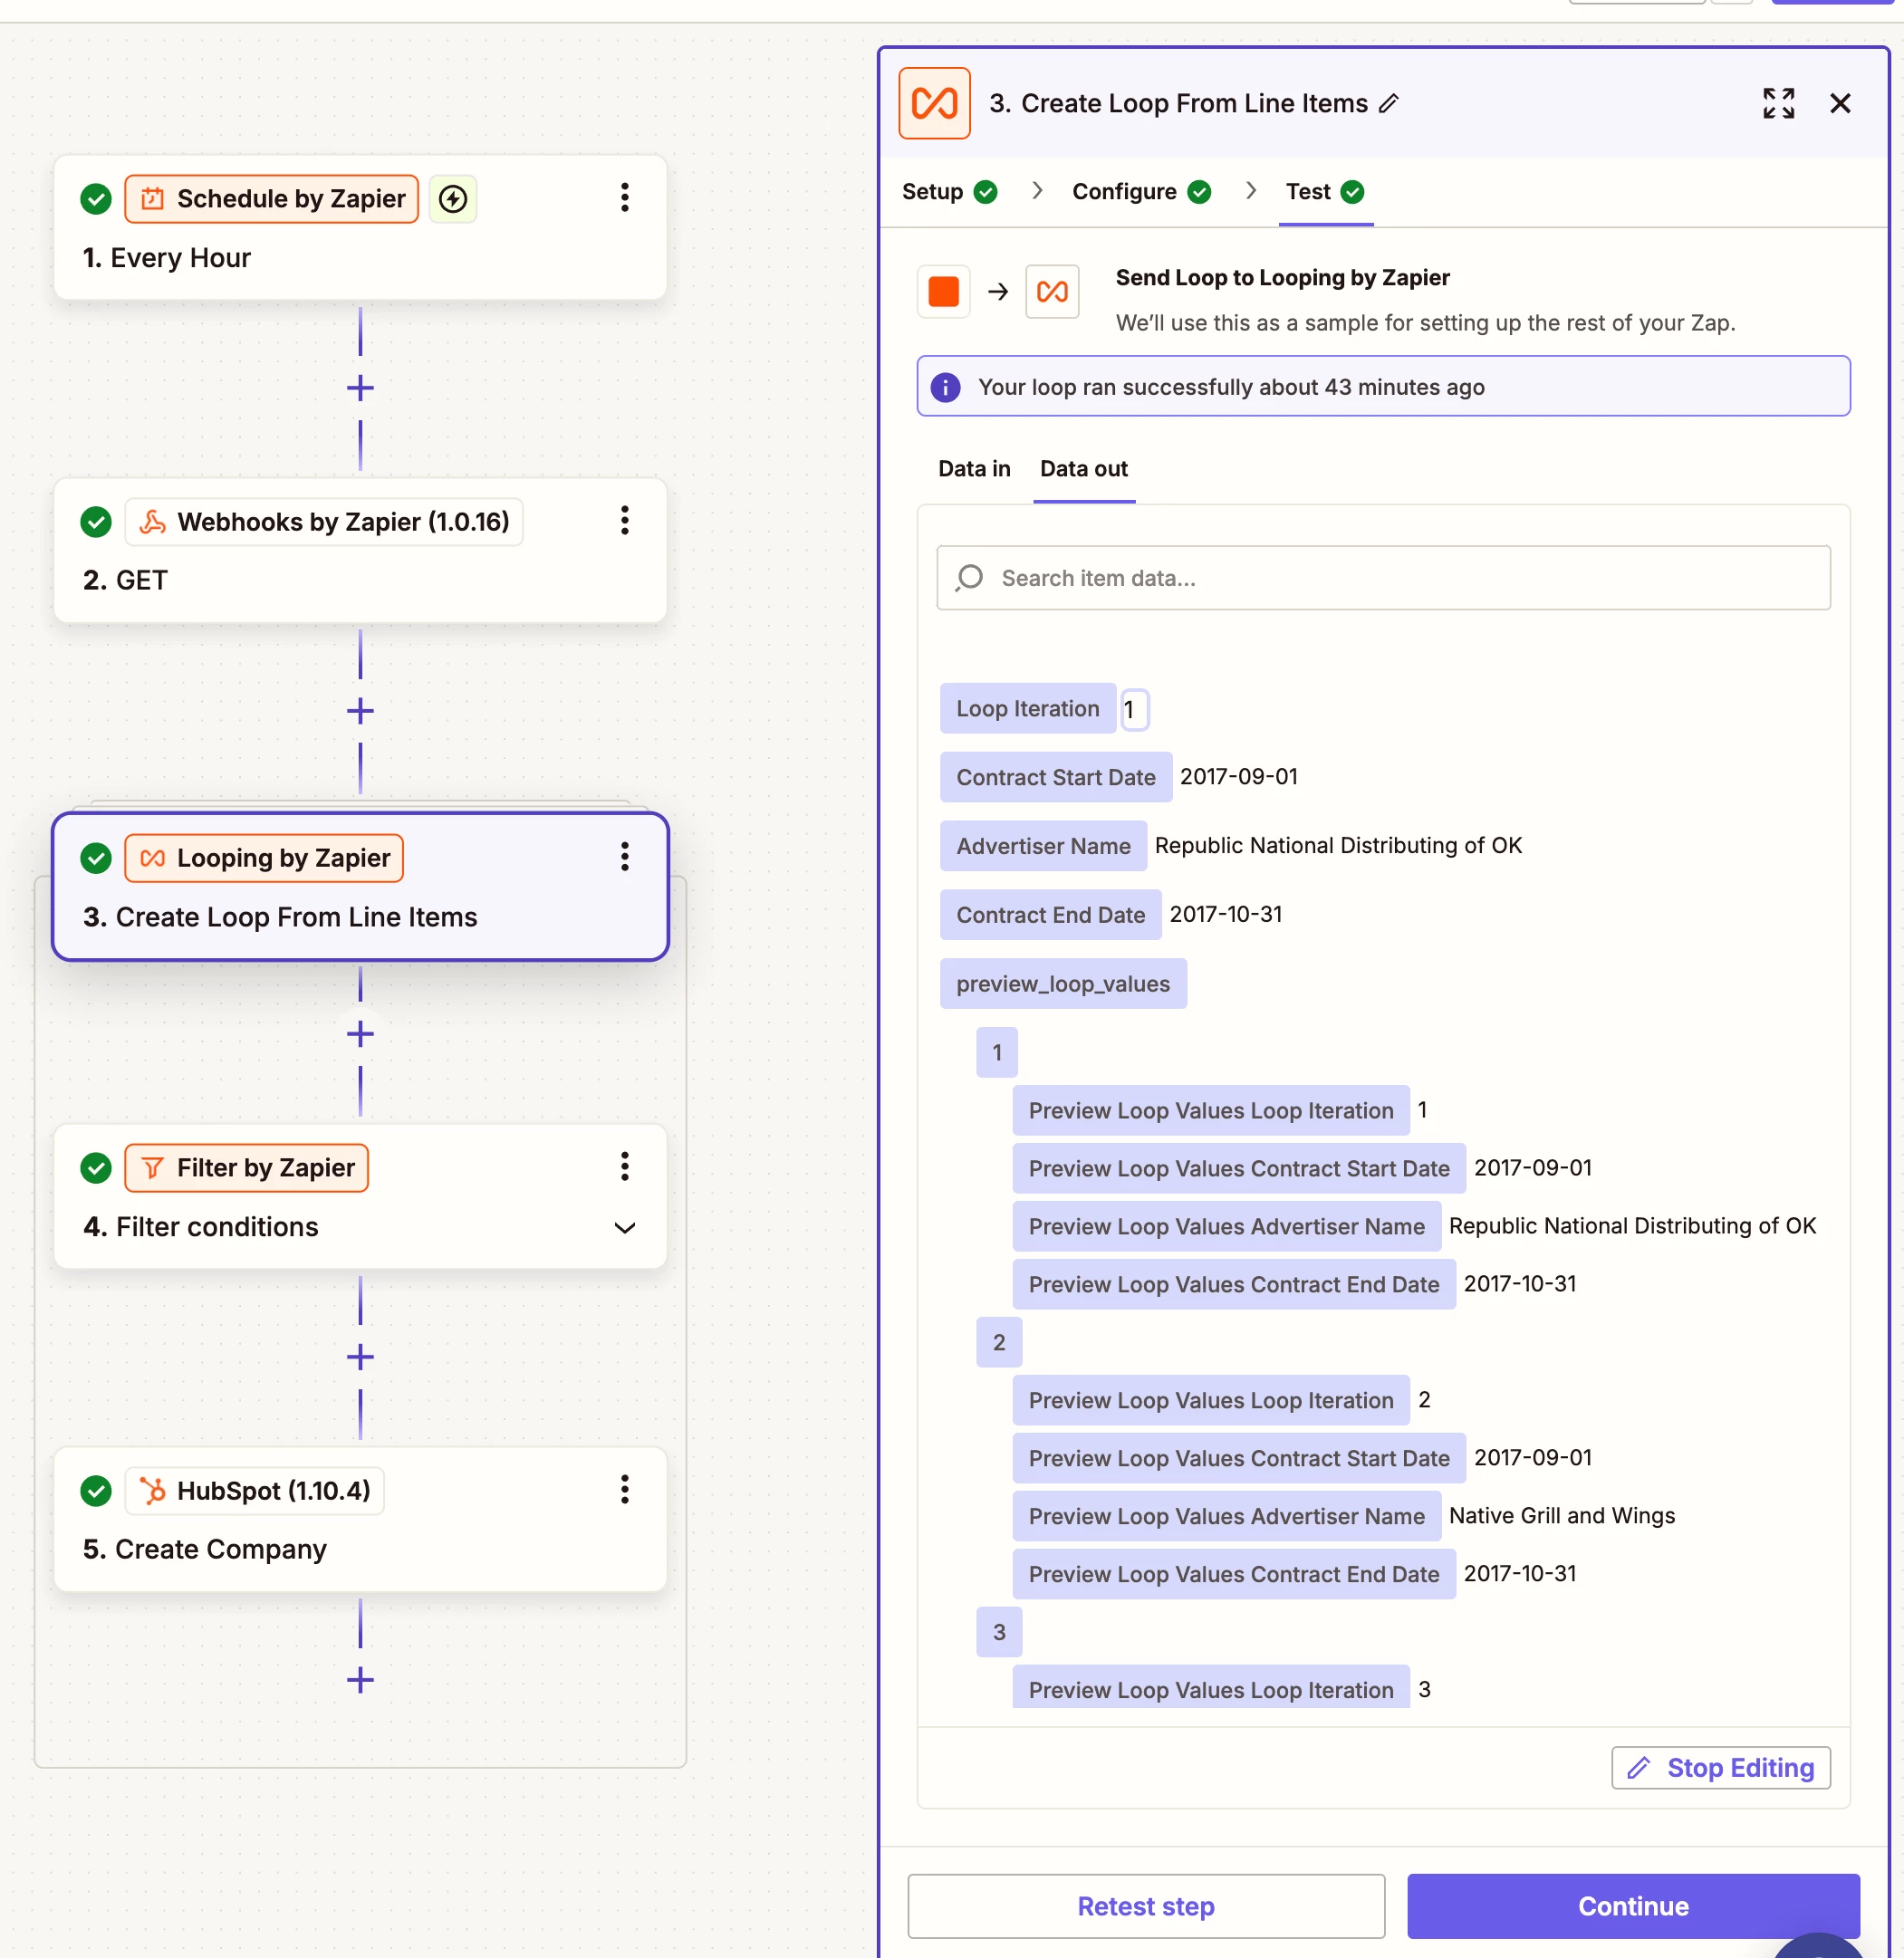This screenshot has width=1904, height=1958.
Task: Click group 2 Preview Loop Values Loop Iteration chip
Action: tap(1210, 1401)
